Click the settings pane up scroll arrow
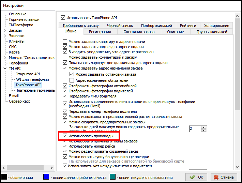This screenshot has height=183, width=242. click(x=237, y=16)
